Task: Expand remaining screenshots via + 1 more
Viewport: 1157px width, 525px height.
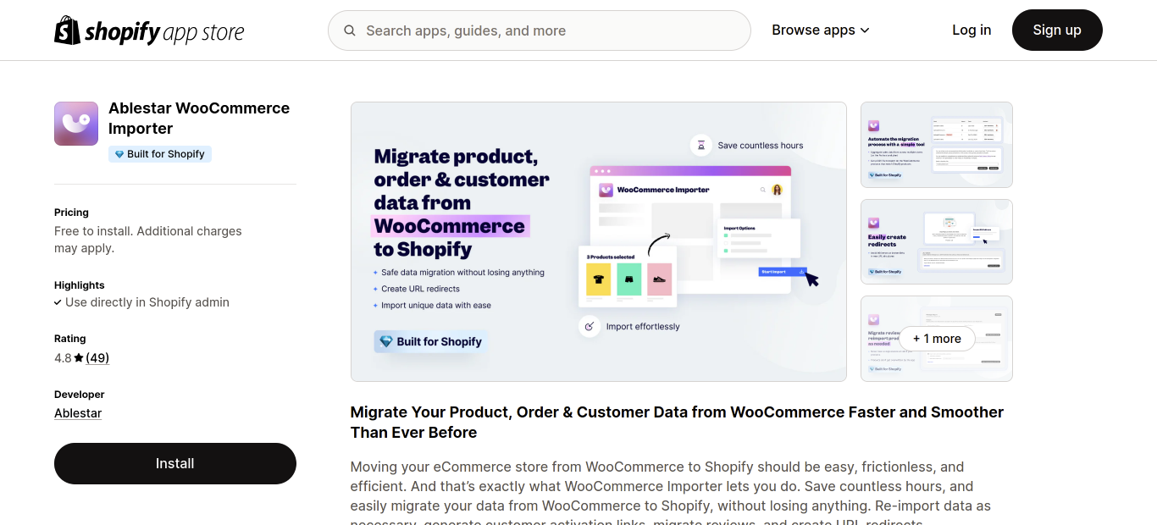Action: pyautogui.click(x=937, y=338)
